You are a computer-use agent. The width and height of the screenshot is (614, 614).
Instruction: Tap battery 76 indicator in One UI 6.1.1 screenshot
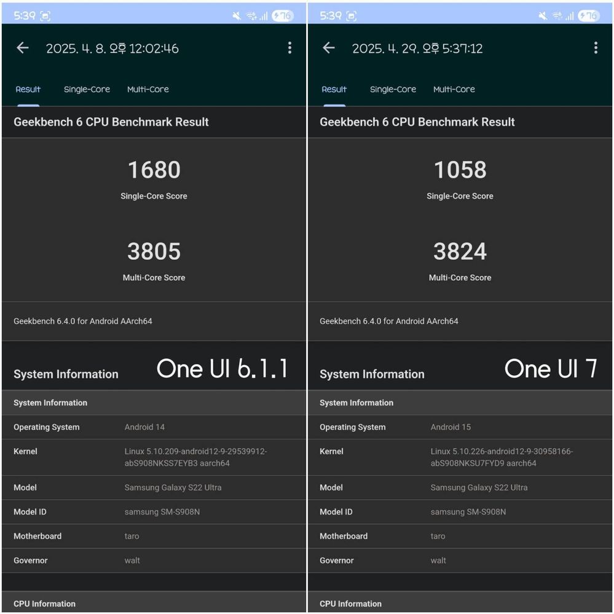point(282,15)
